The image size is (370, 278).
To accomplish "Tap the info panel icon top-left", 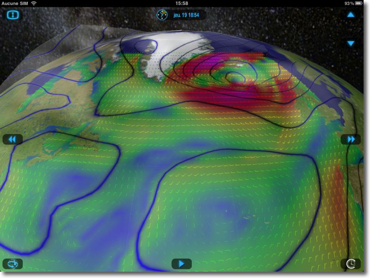I will click(x=13, y=15).
